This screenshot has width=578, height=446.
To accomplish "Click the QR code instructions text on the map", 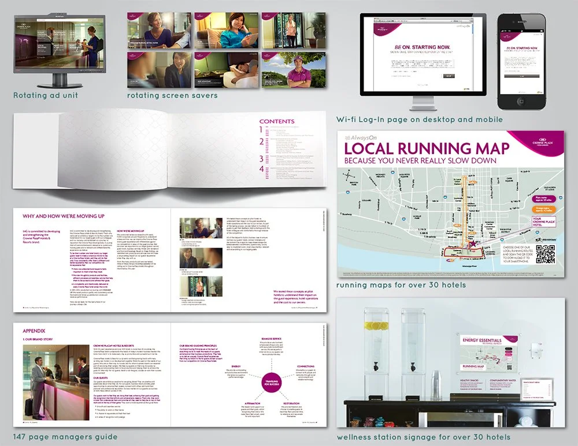I will tap(518, 254).
